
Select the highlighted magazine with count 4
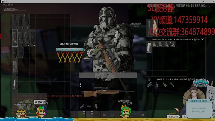15,38
